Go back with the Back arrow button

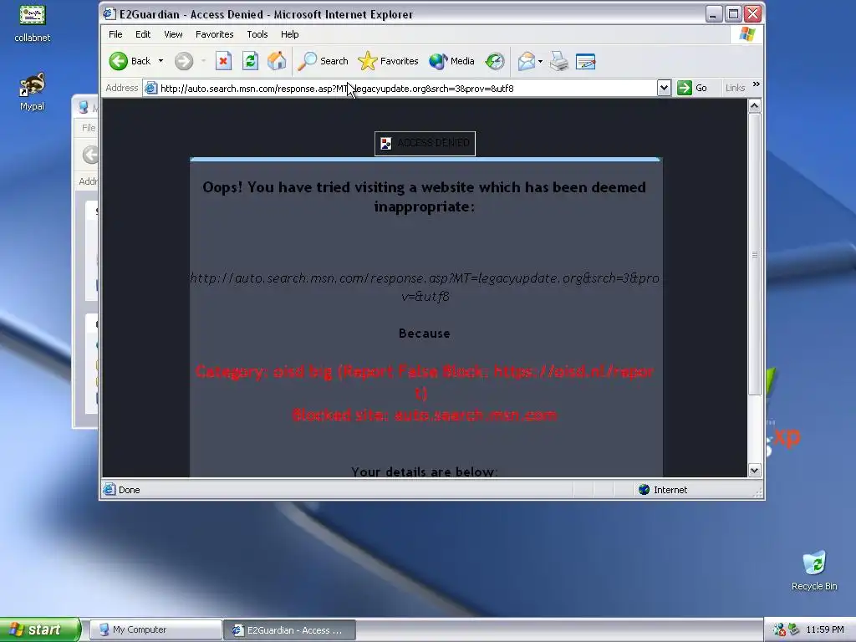[130, 61]
